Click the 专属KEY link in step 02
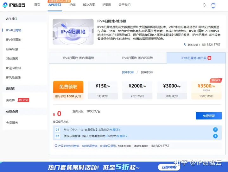Viewport: 228px width, 172px height. [122, 136]
